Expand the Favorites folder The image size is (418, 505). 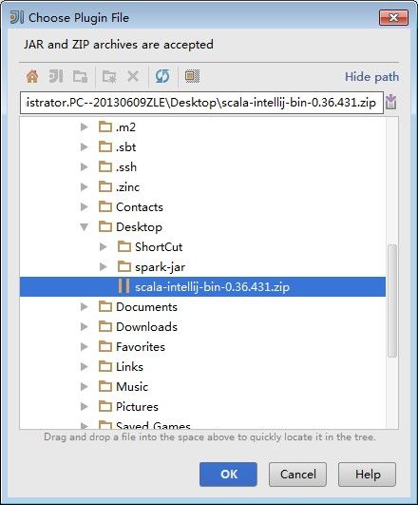tap(85, 346)
